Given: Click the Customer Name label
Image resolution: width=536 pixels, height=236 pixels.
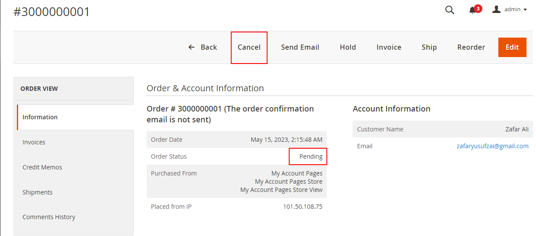Looking at the screenshot, I should click(x=380, y=129).
